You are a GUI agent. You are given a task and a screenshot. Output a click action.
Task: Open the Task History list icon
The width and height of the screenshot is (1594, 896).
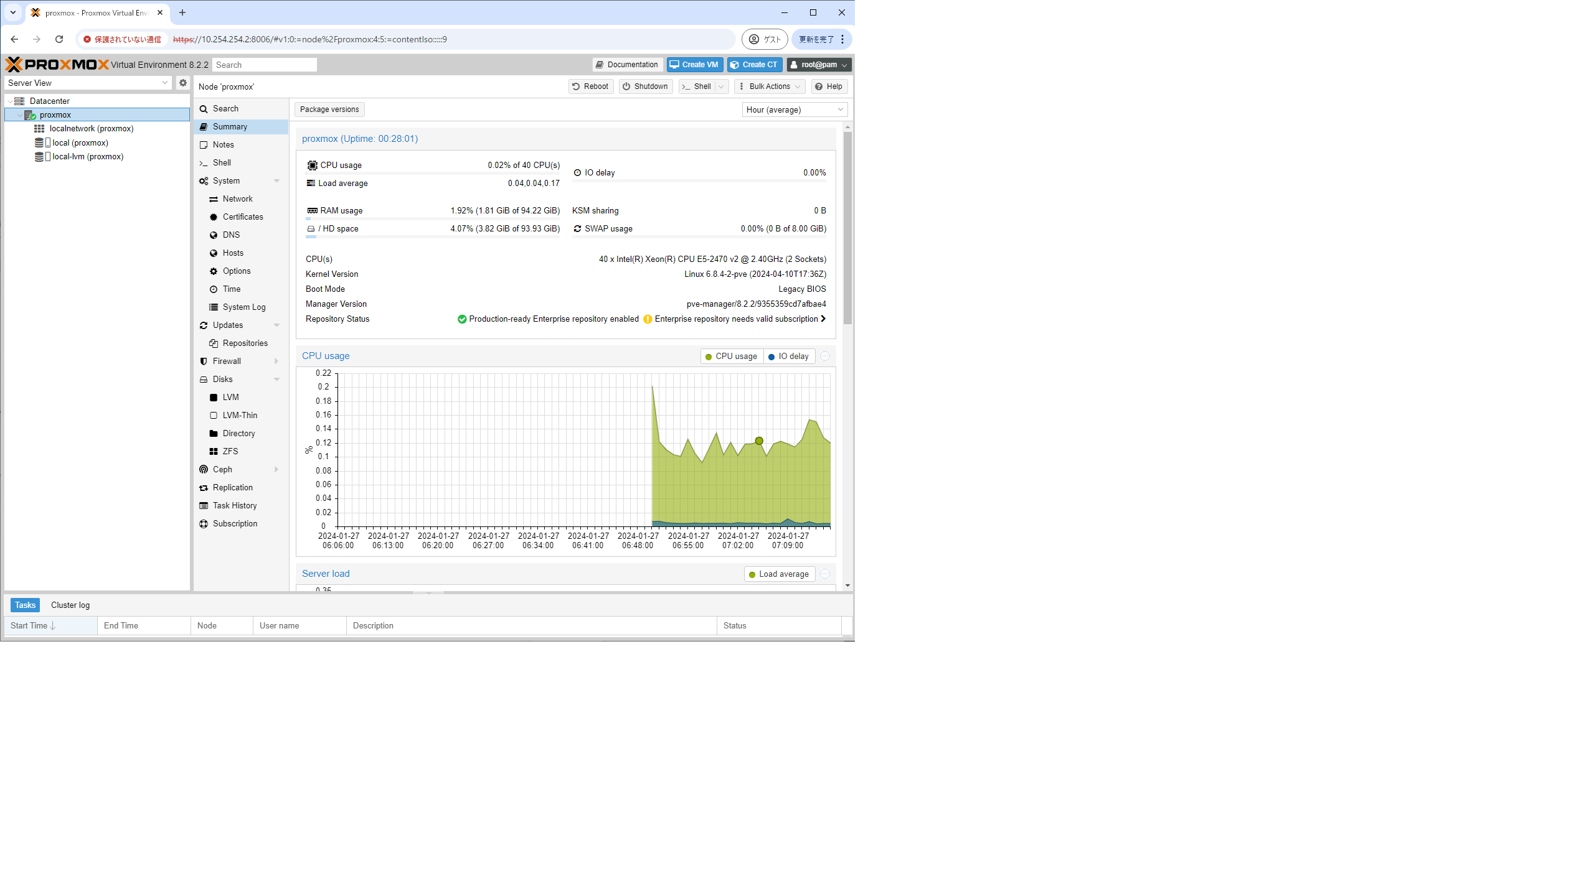point(204,505)
